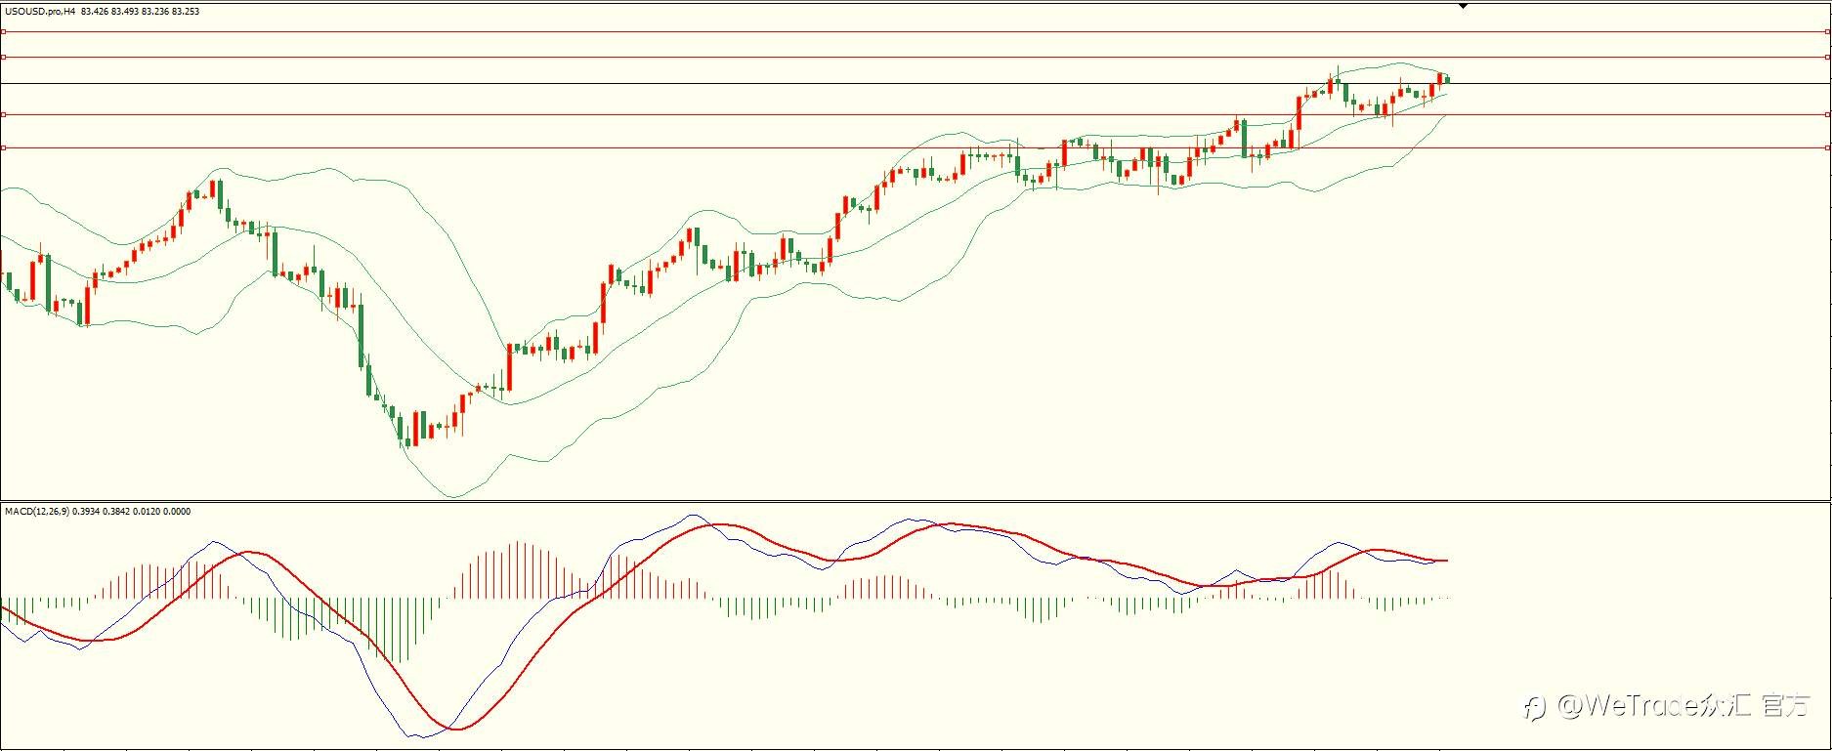Click the black current-price horizontal line

tap(916, 84)
